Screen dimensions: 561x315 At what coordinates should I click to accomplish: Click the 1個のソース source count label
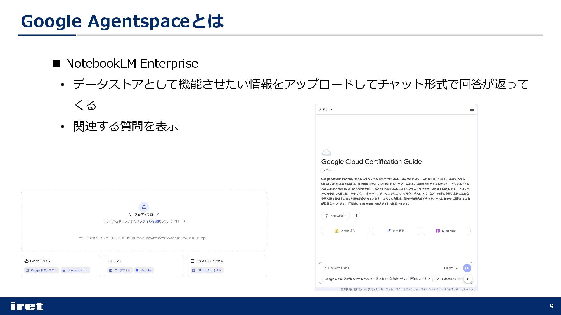[x=451, y=268]
